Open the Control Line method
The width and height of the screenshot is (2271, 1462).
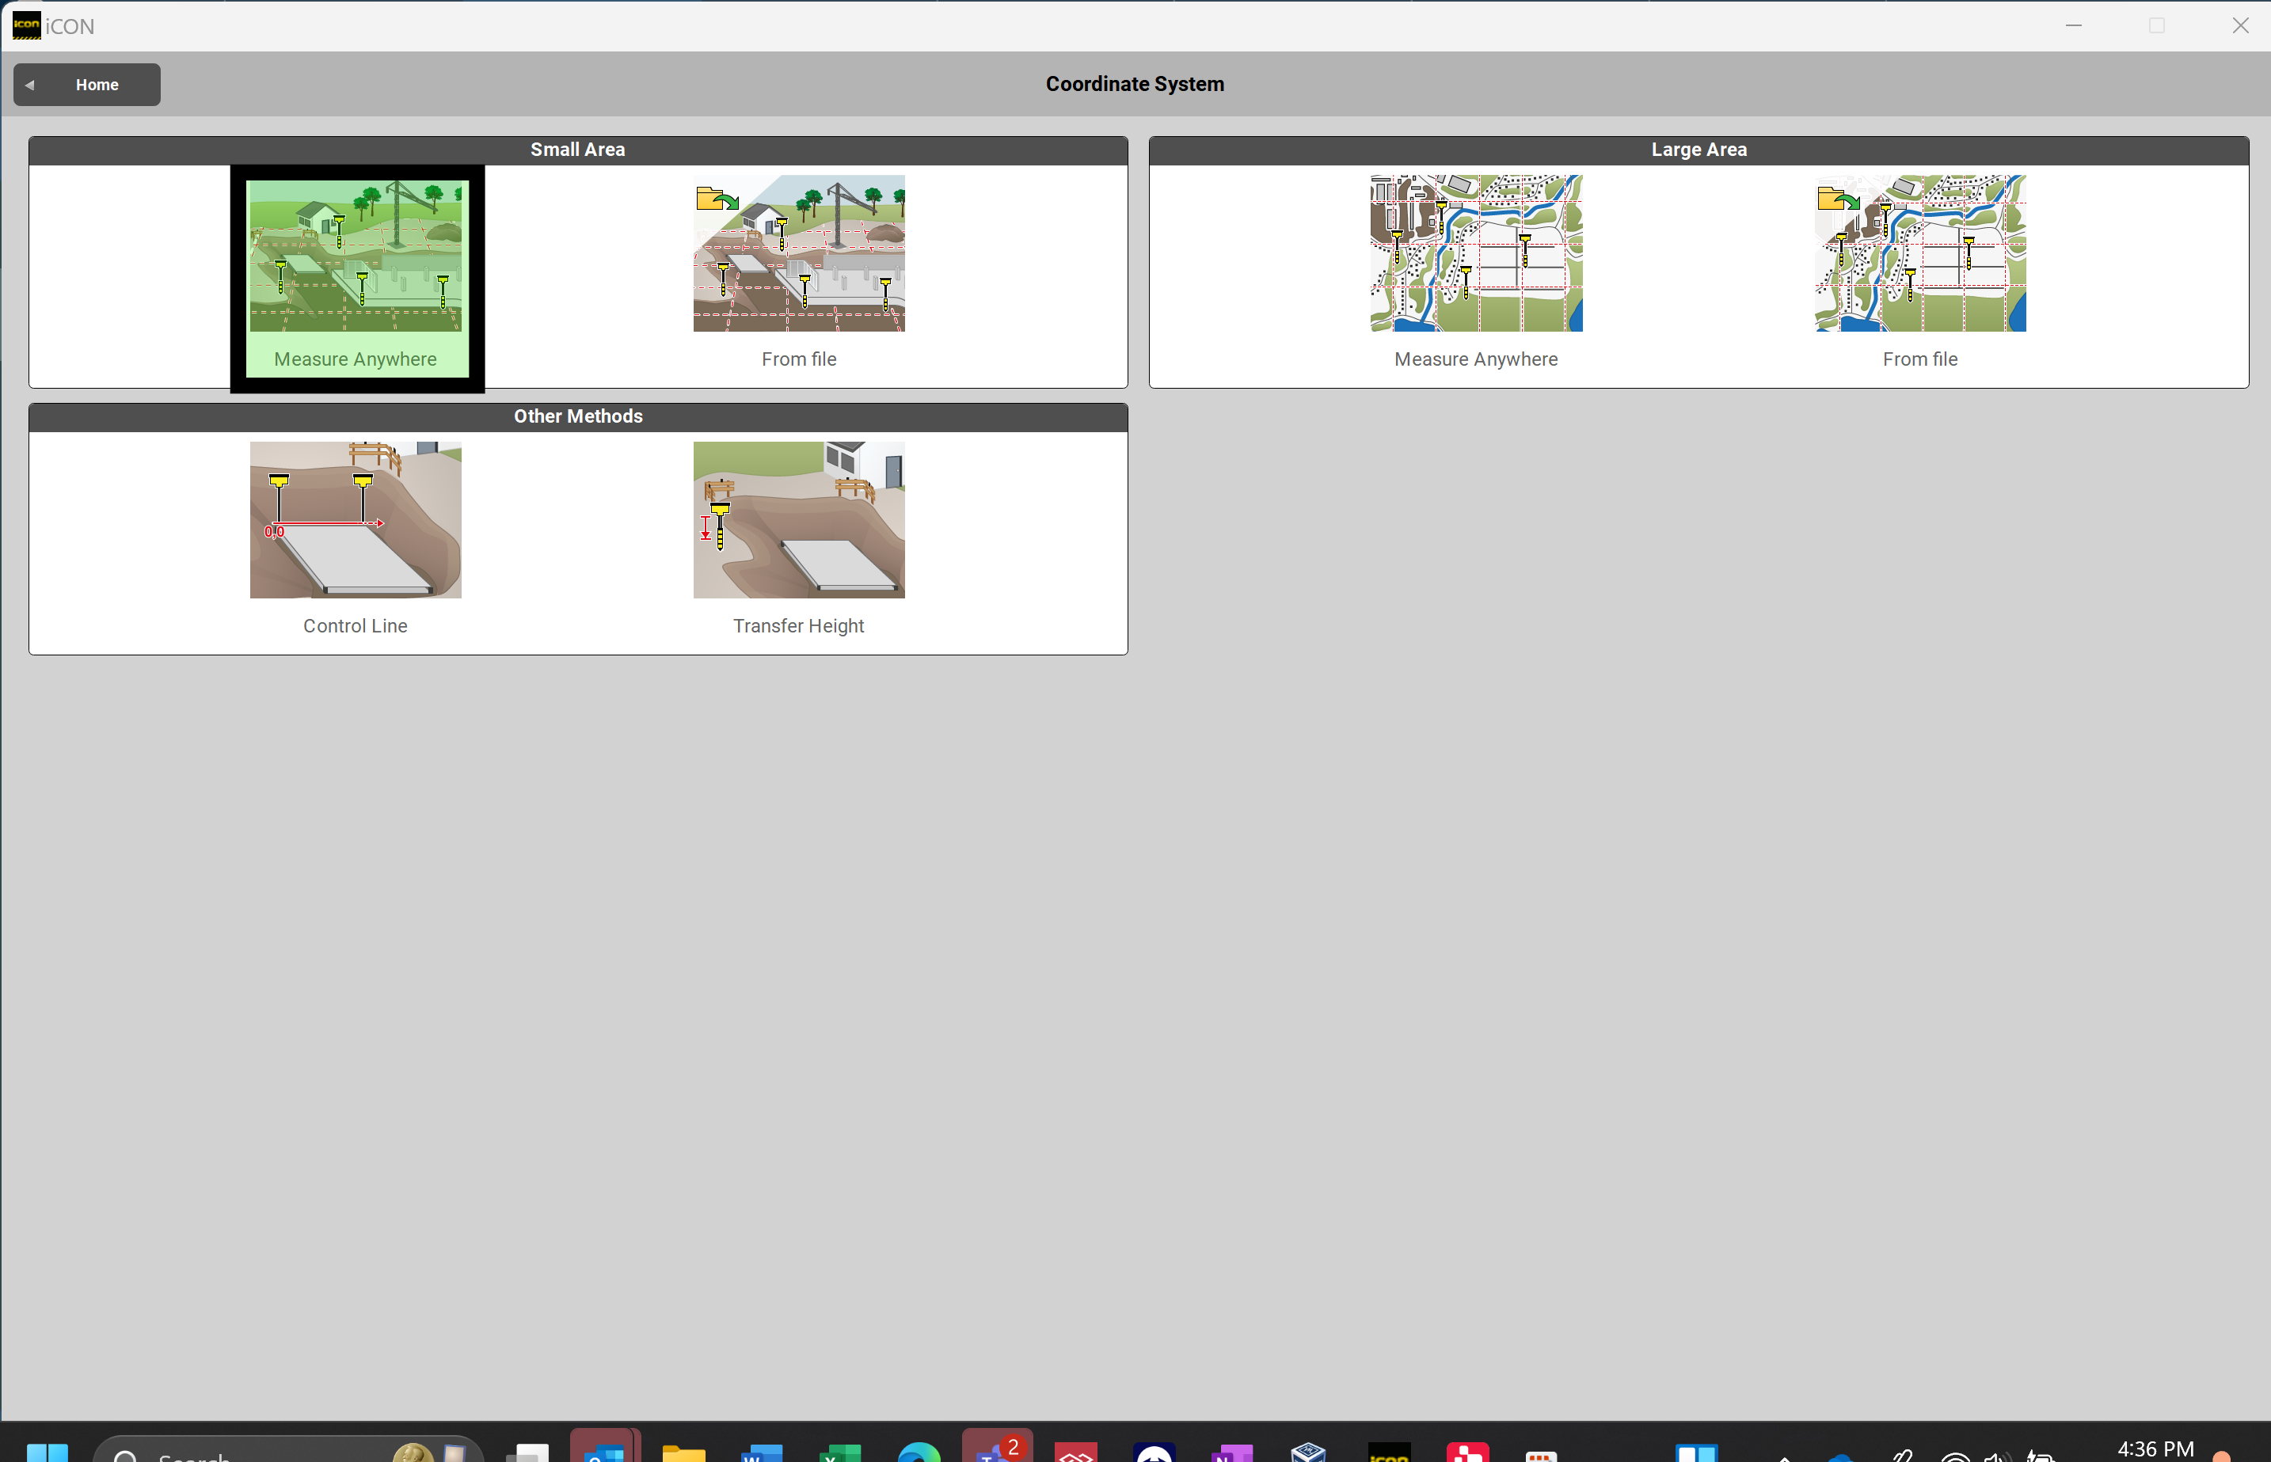click(355, 537)
